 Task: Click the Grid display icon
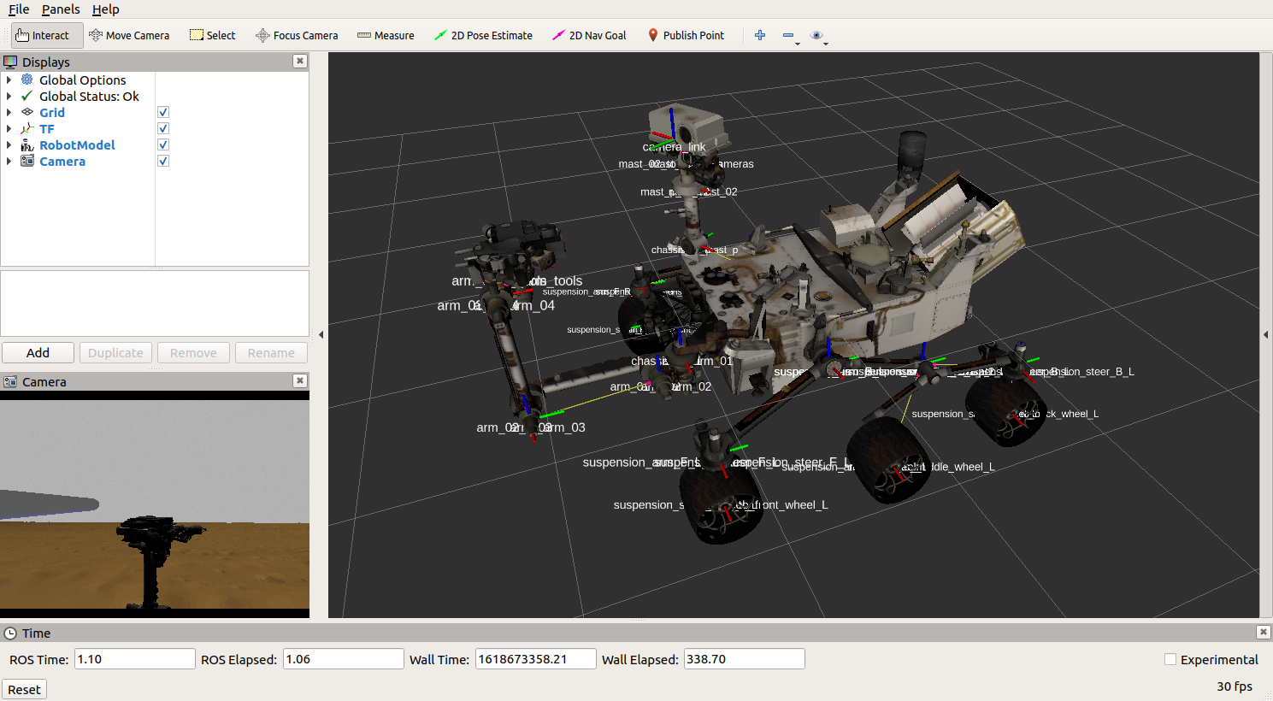[27, 112]
